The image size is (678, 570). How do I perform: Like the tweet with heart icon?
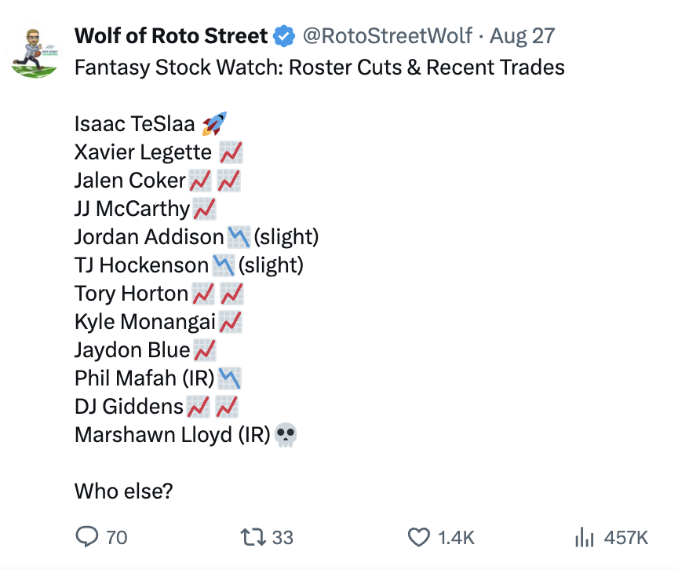[418, 537]
